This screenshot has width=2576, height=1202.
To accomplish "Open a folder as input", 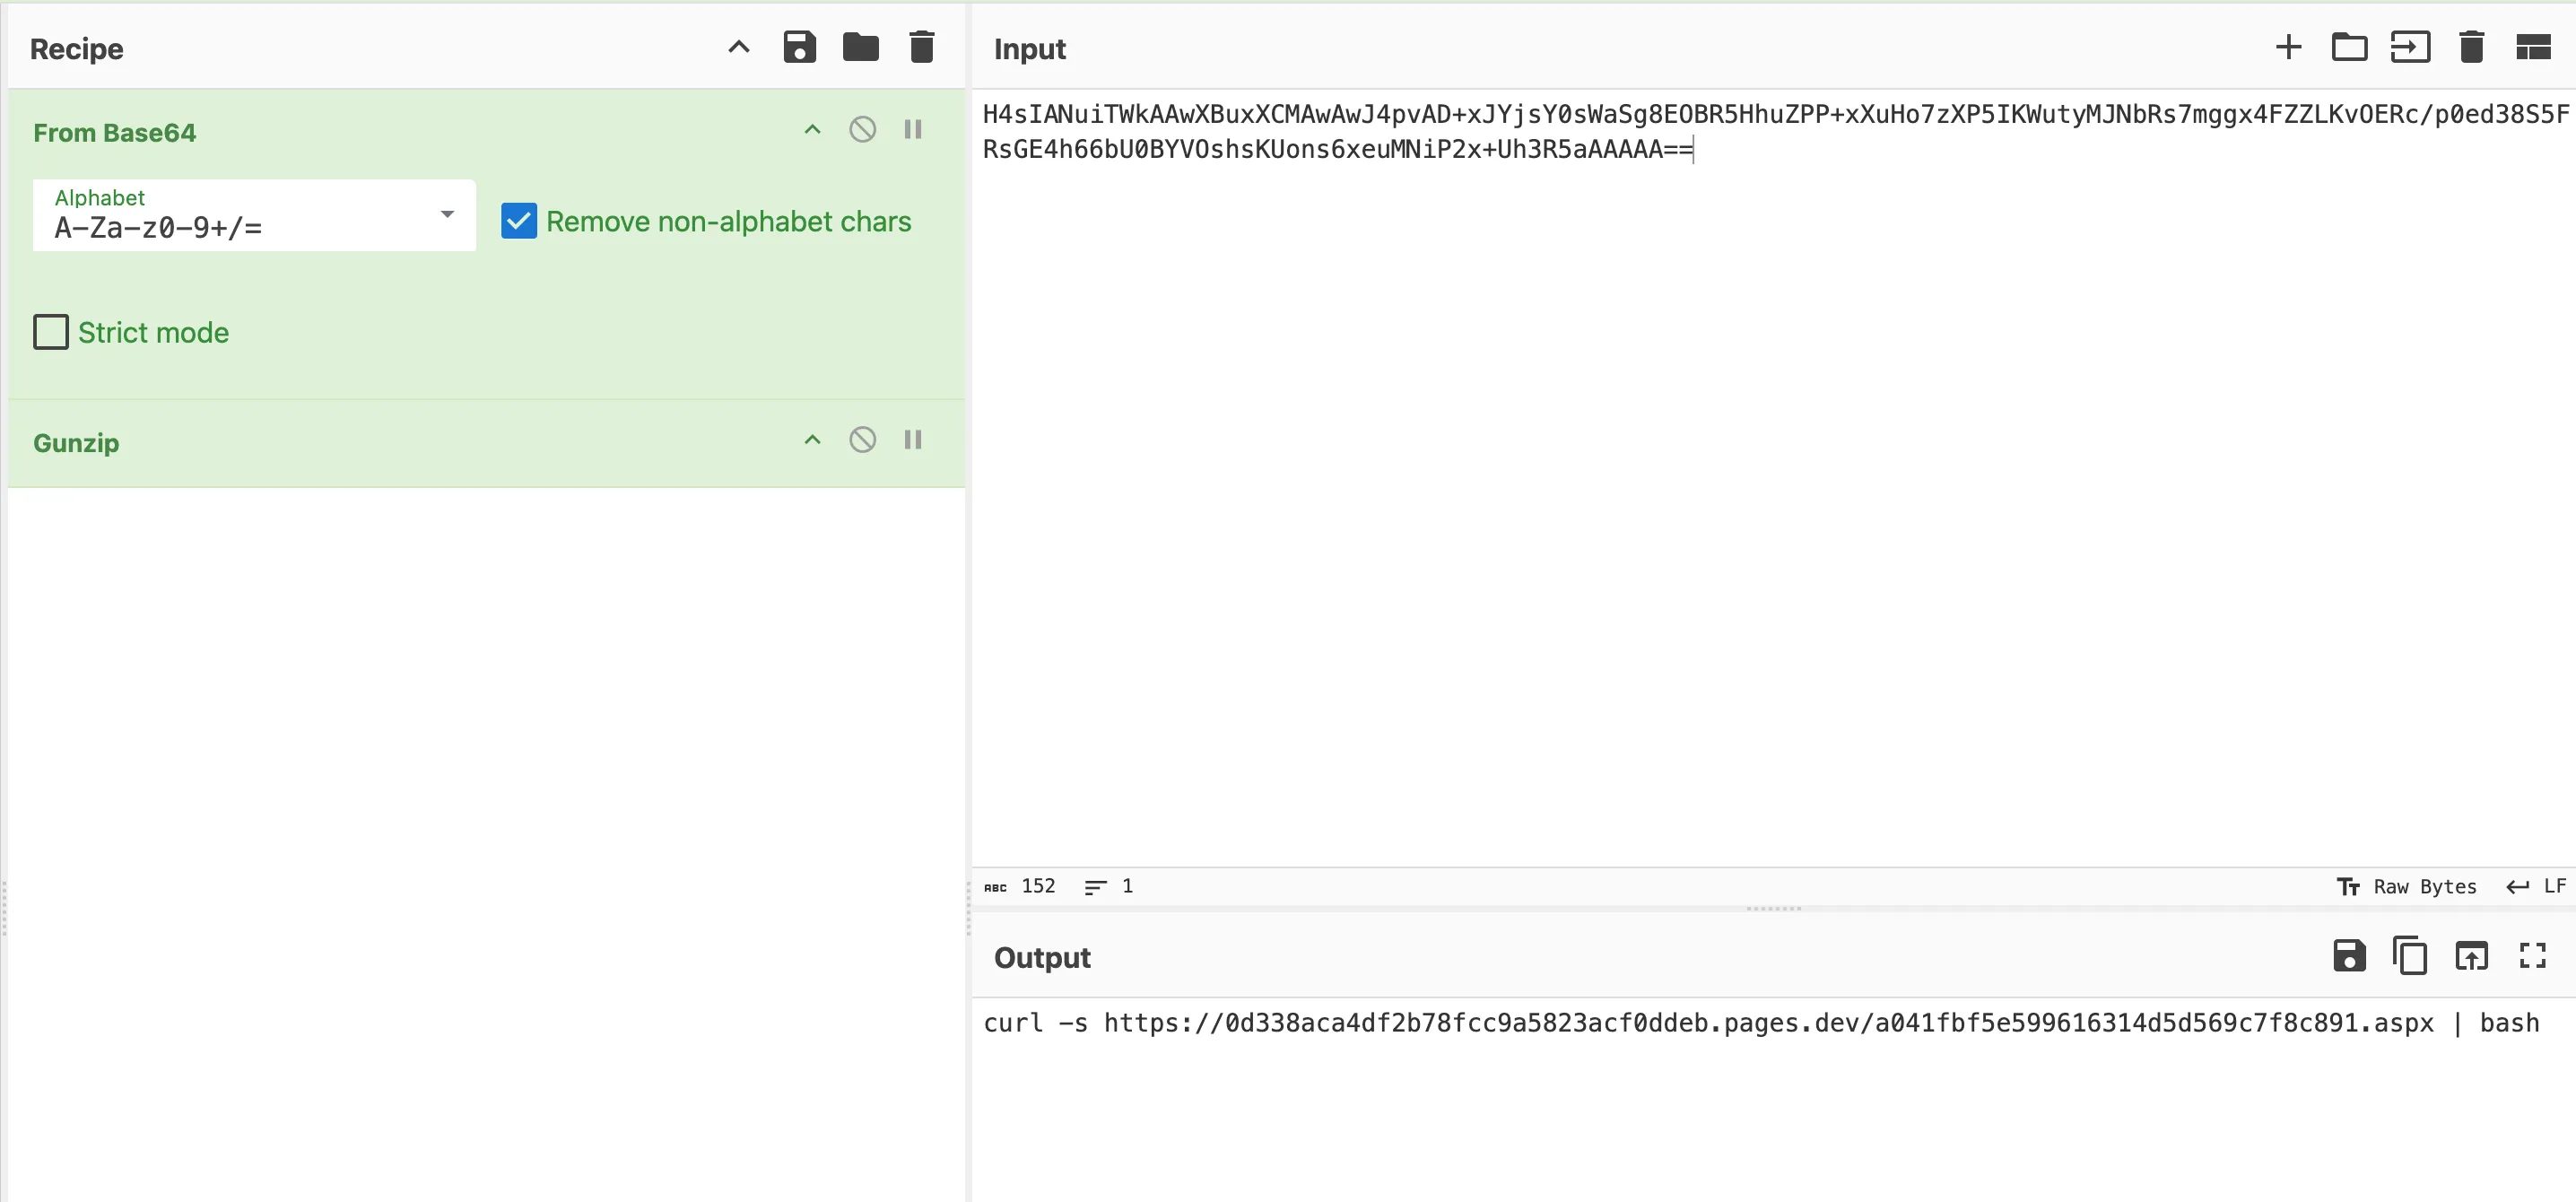I will [x=2349, y=47].
